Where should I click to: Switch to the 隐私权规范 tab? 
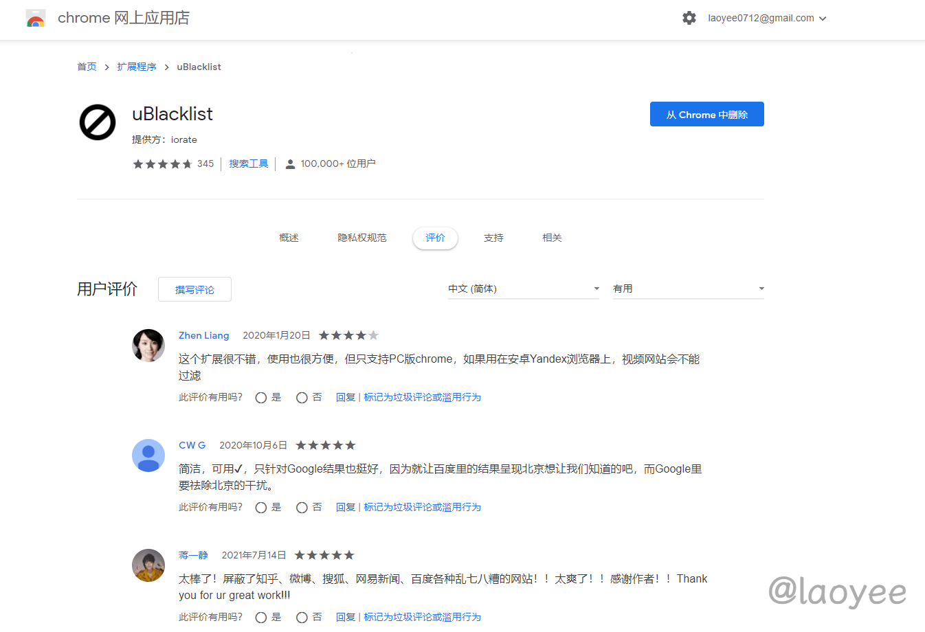(362, 238)
